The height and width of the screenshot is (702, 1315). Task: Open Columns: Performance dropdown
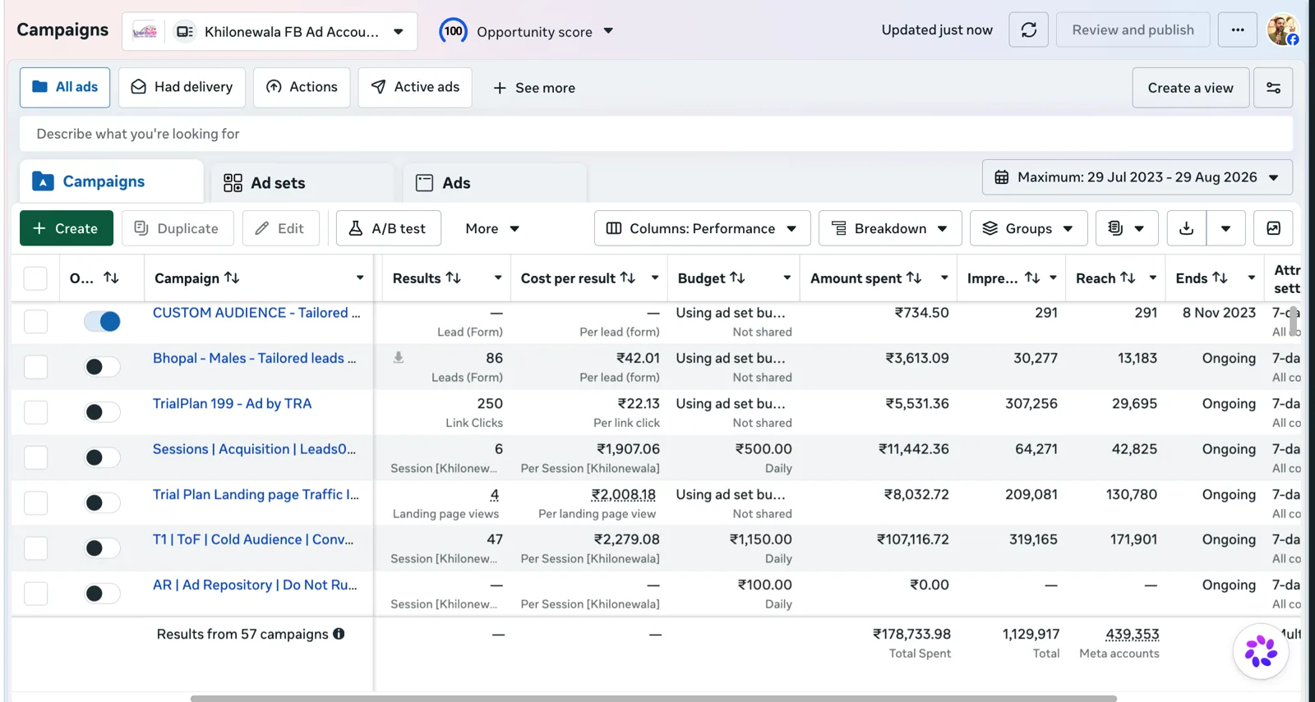tap(702, 228)
